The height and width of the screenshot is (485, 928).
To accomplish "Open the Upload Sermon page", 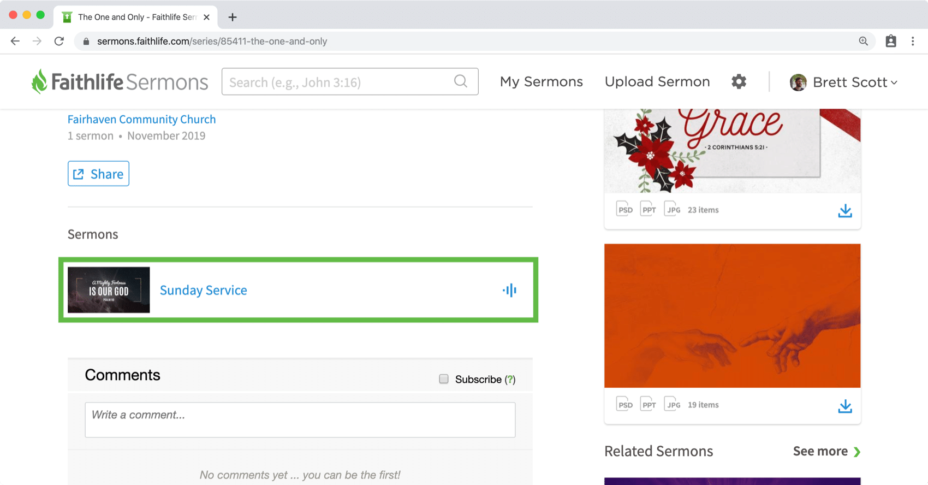I will 657,81.
